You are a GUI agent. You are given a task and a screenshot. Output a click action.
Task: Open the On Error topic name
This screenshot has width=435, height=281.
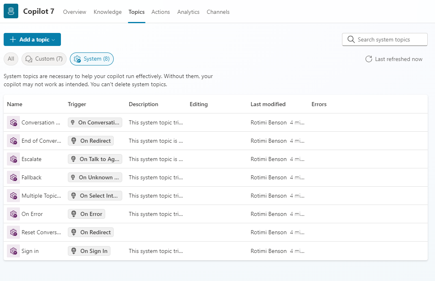pyautogui.click(x=32, y=214)
